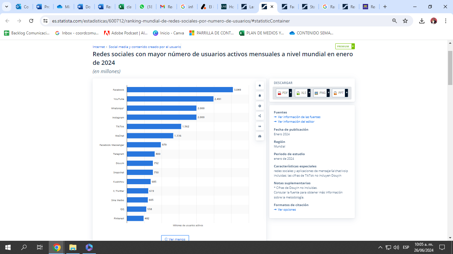453x254 pixels.
Task: Open a new tab with plus button
Action: 385,7
